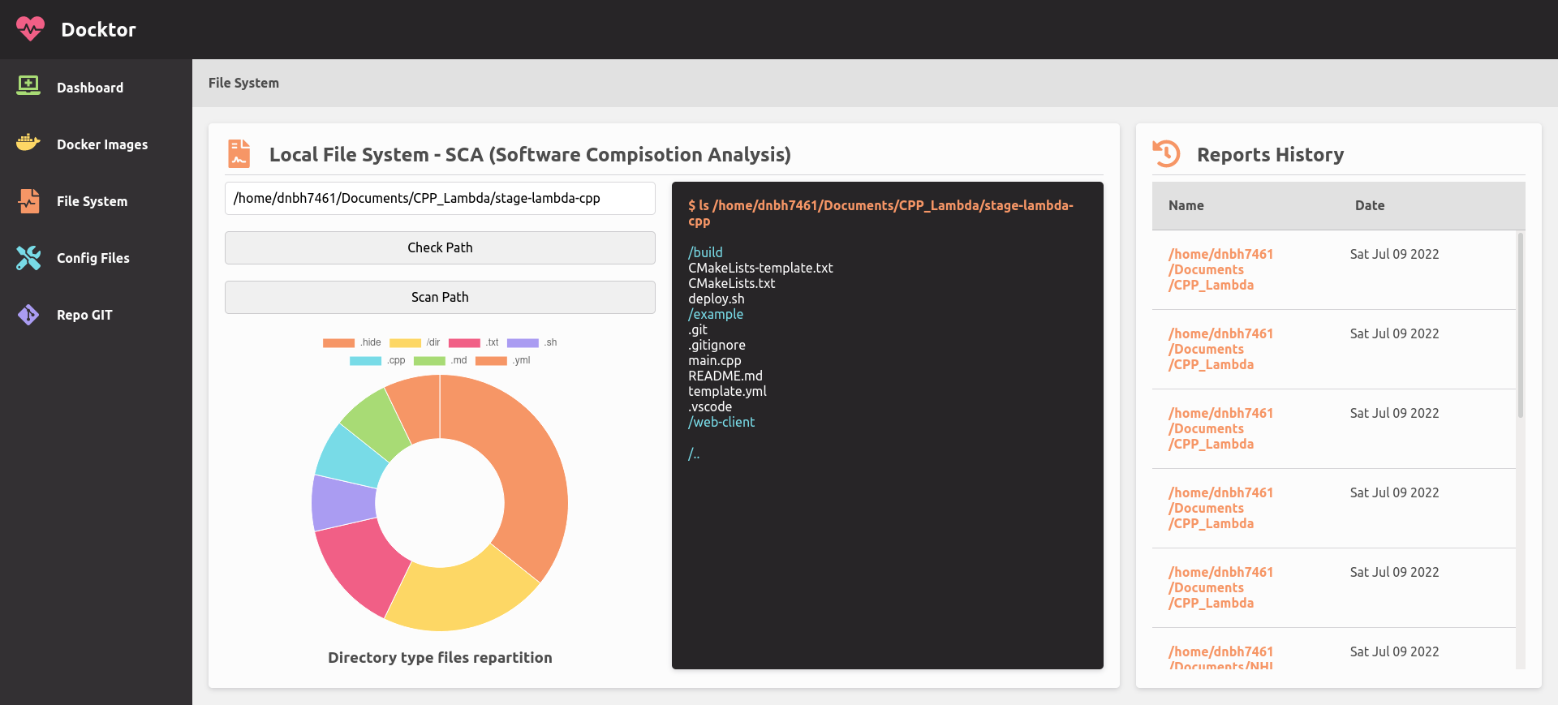Toggle the .hide legend swatch
Viewport: 1558px width, 705px height.
(x=338, y=342)
